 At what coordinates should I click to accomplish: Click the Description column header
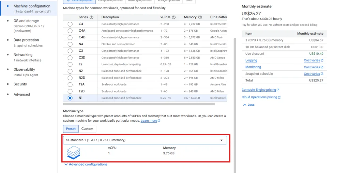[110, 17]
